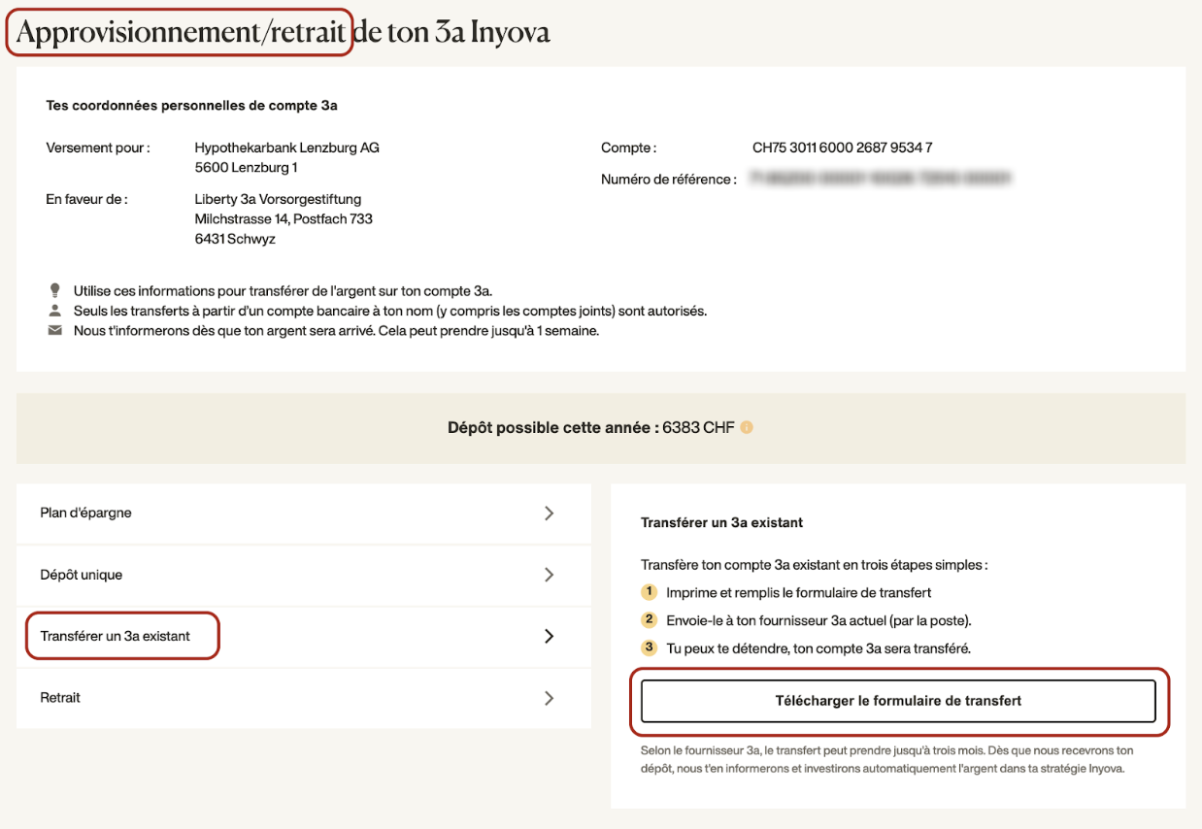Click the chevron for Transférer un 3a existant
The width and height of the screenshot is (1202, 829).
[x=549, y=637]
